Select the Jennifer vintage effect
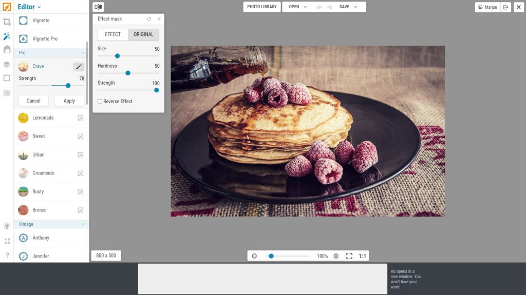526x295 pixels. 51,256
